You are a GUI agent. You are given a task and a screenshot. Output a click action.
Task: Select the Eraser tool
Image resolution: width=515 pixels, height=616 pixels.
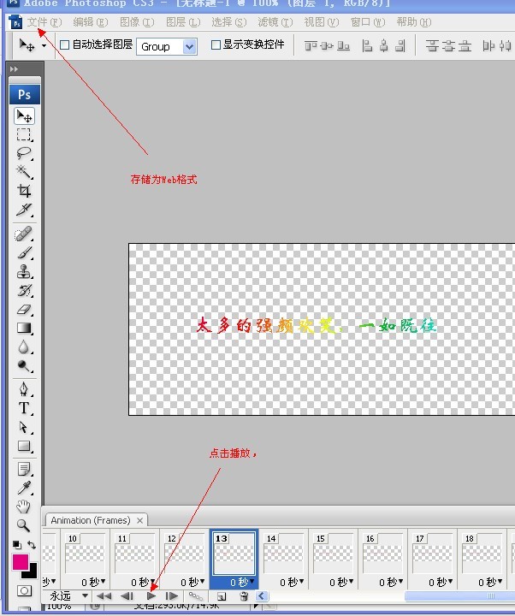24,309
